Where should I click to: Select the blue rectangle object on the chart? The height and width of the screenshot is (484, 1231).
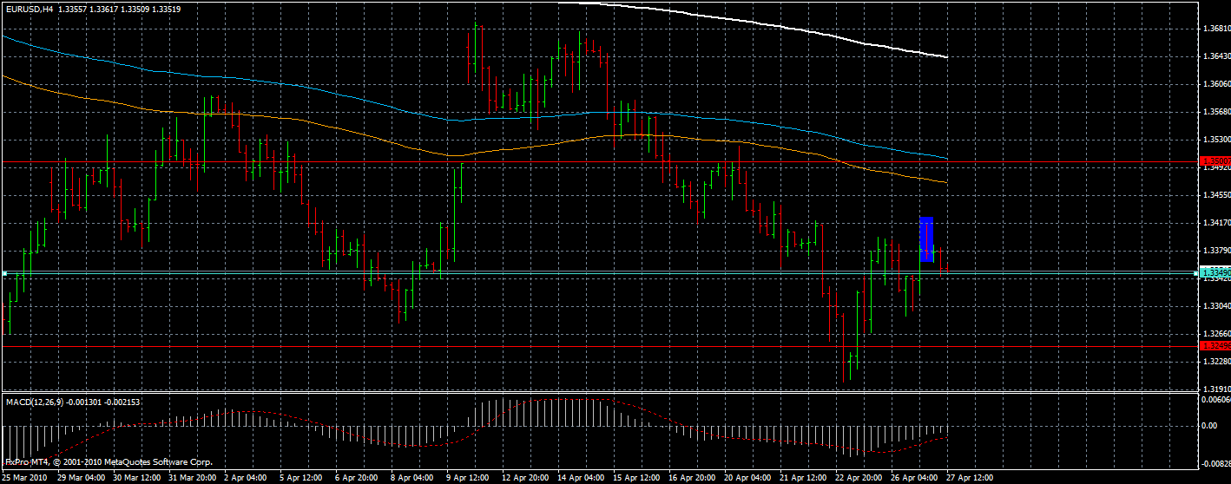[926, 239]
